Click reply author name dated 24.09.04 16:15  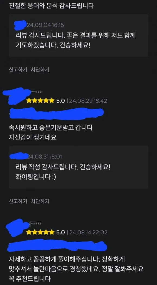[x=21, y=25]
